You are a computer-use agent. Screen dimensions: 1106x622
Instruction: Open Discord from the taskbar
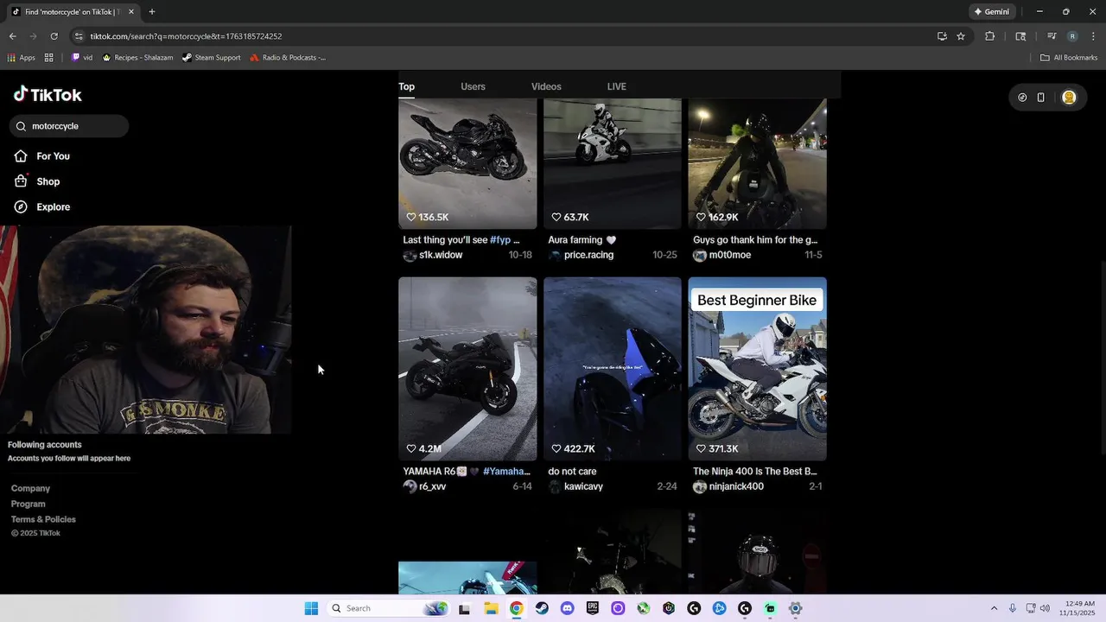(567, 608)
